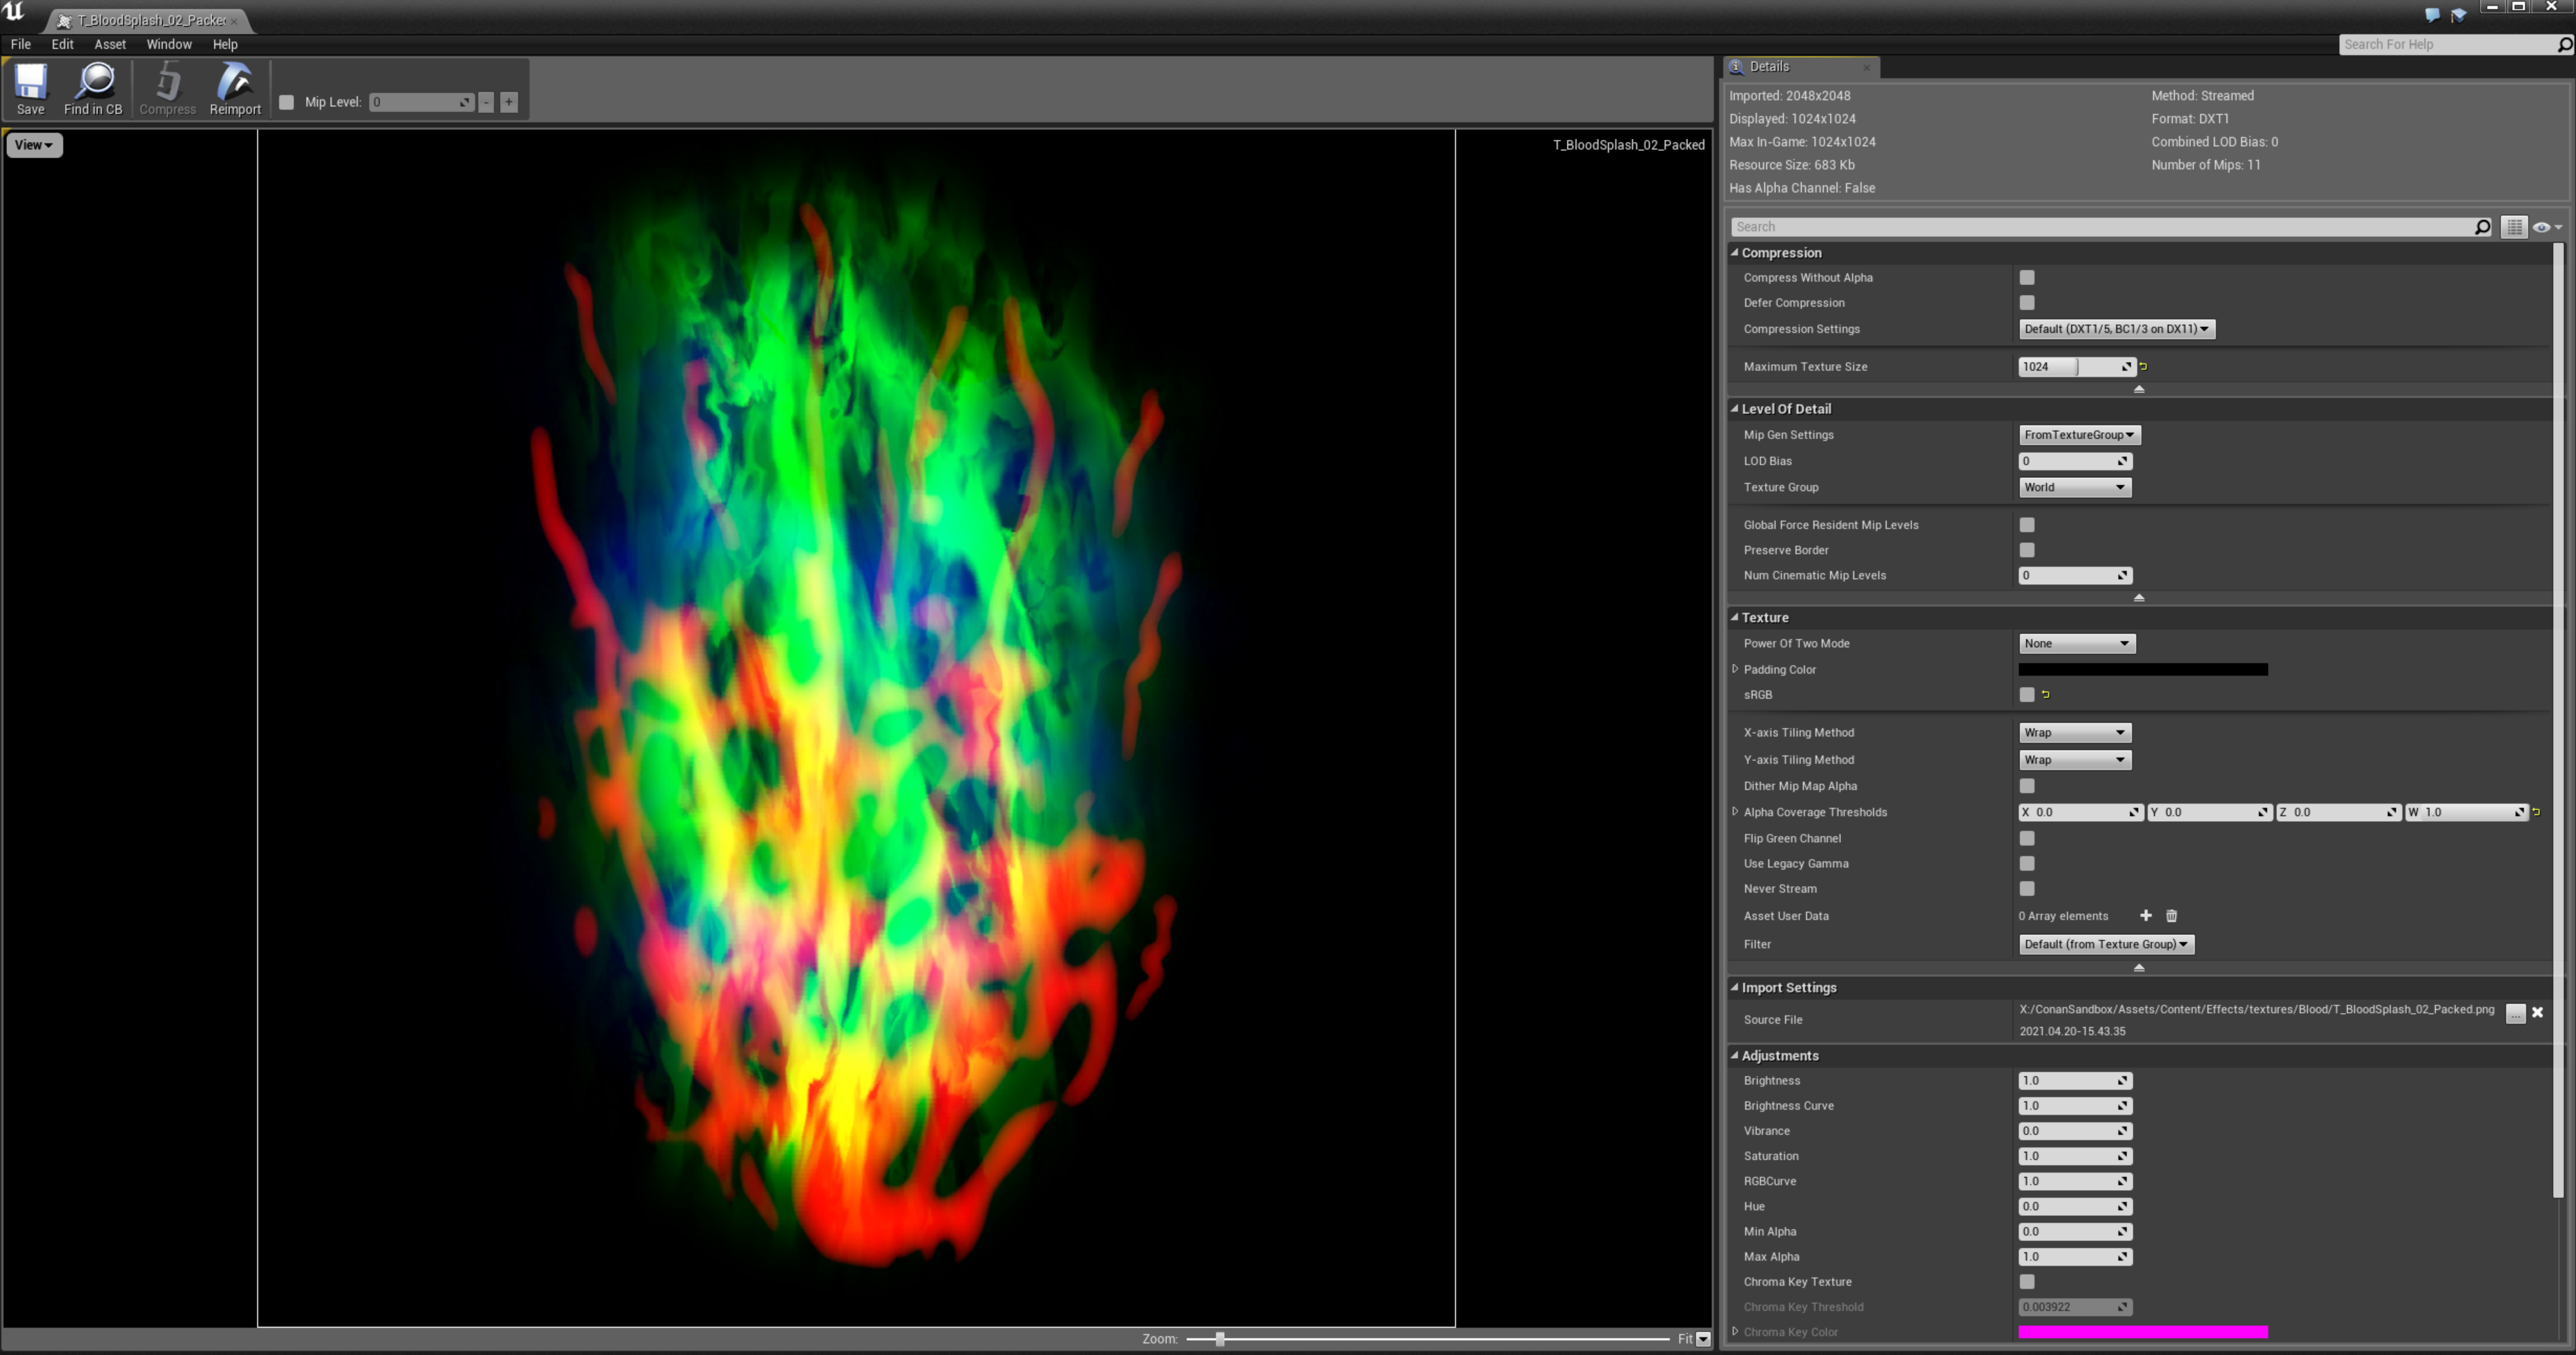
Task: Enable the sRGB checkbox
Action: [2026, 694]
